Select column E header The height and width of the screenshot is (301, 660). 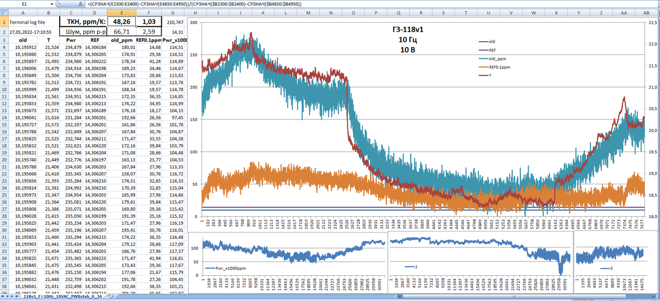(122, 12)
